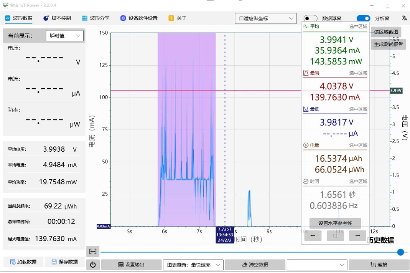Open the empty port dropdown beside 连接
This screenshot has height=273, width=410.
(x=317, y=265)
